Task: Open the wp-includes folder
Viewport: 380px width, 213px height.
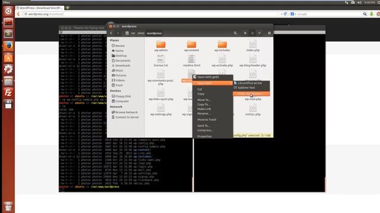Action: (x=222, y=46)
